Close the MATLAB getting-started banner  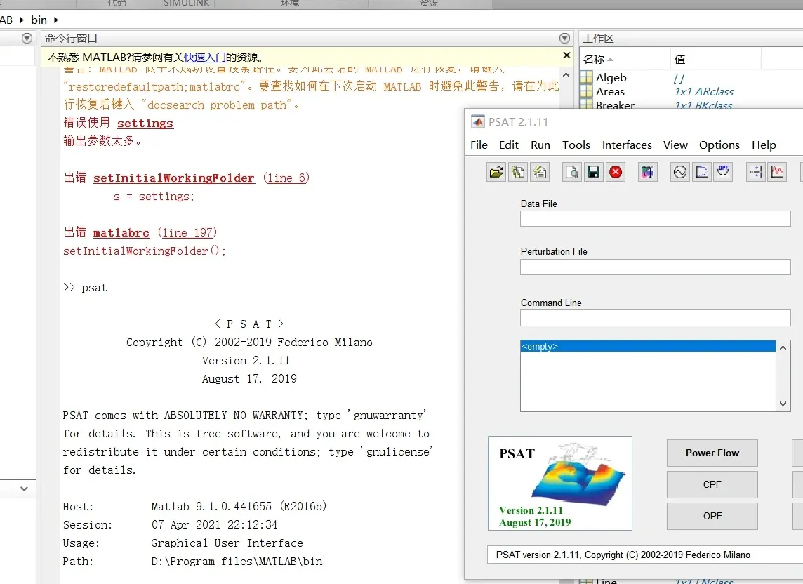point(566,55)
